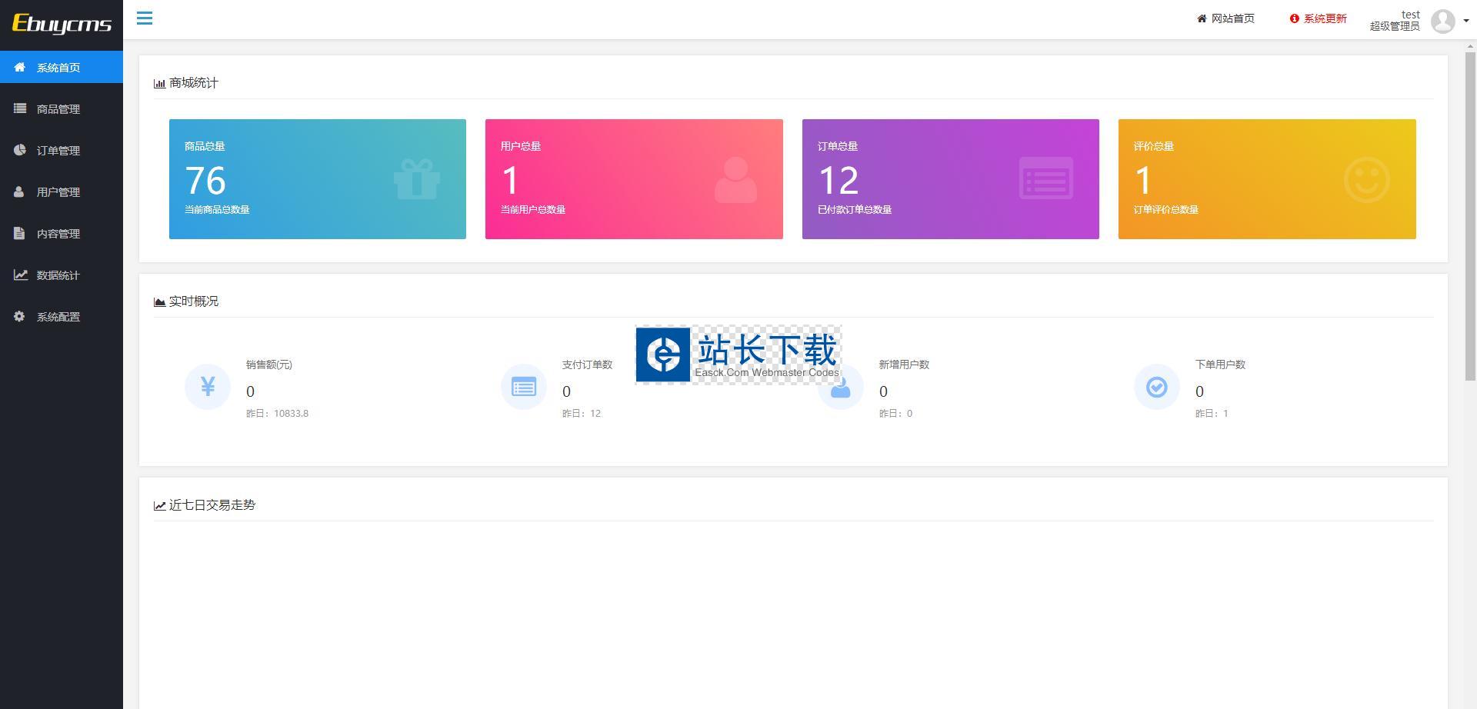Click the 系统配置 gear icon
1477x709 pixels.
pos(19,316)
